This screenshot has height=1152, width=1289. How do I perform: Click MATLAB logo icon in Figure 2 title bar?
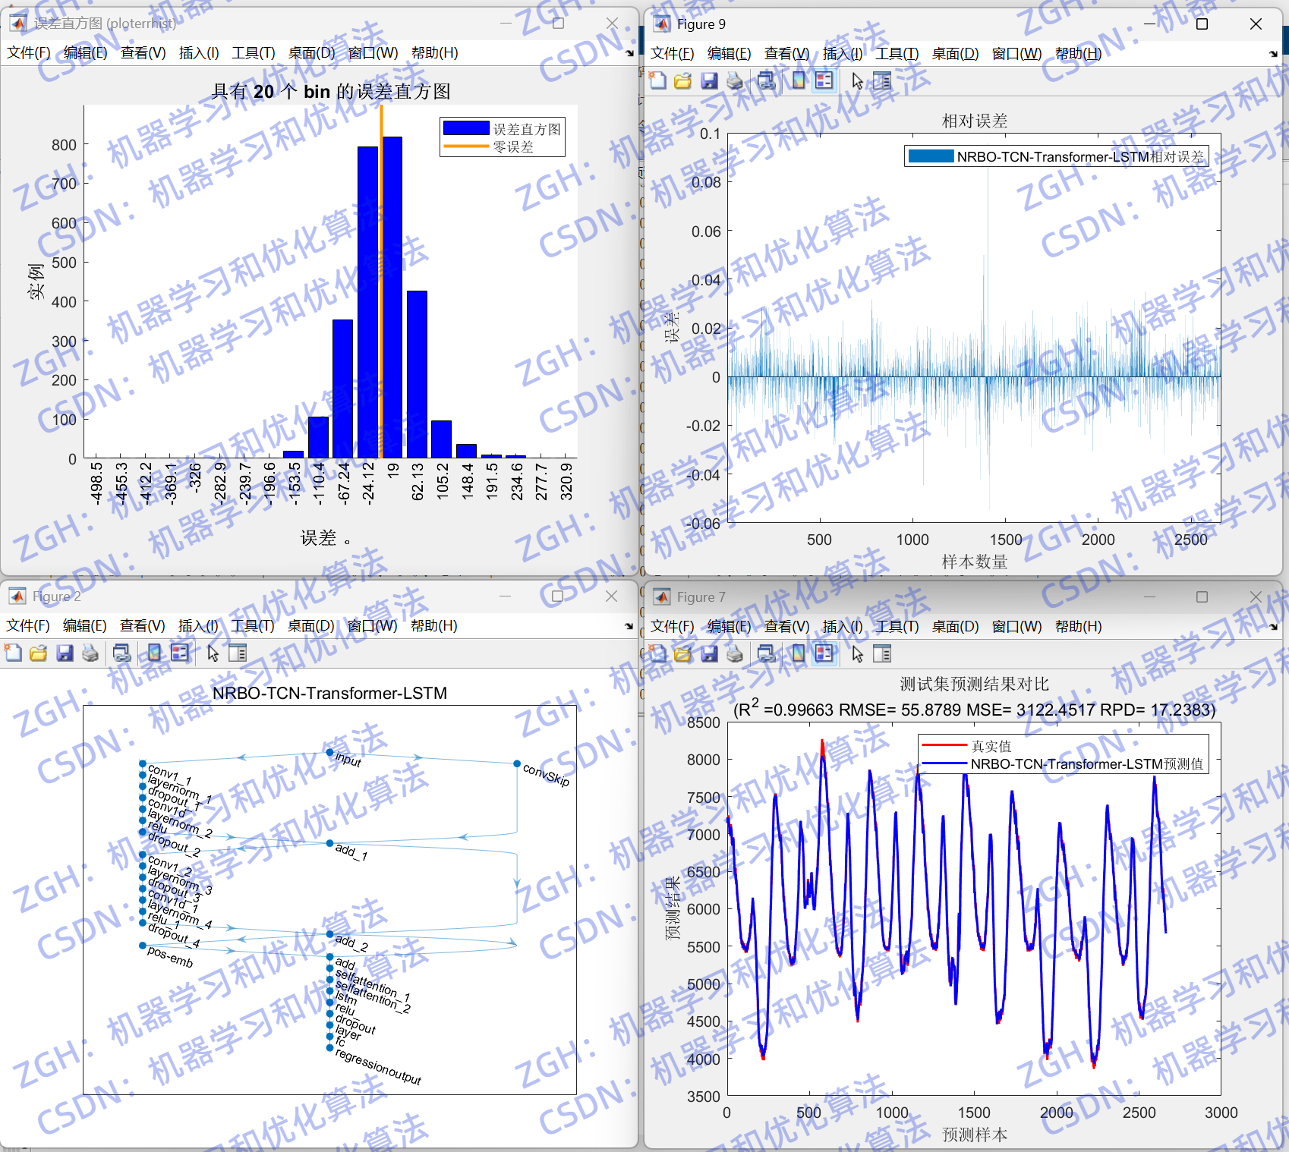(17, 596)
